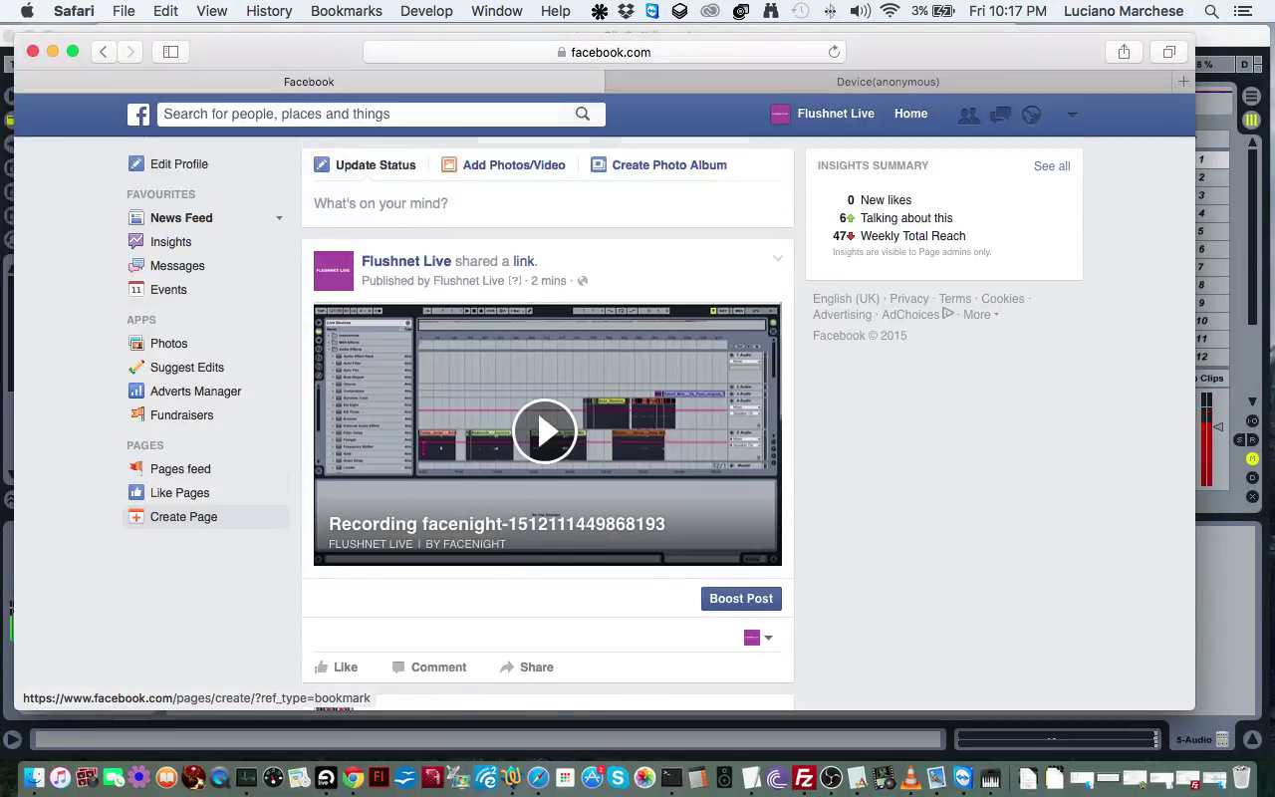Open Fundraisers in the sidebar
The width and height of the screenshot is (1275, 797).
coord(181,415)
